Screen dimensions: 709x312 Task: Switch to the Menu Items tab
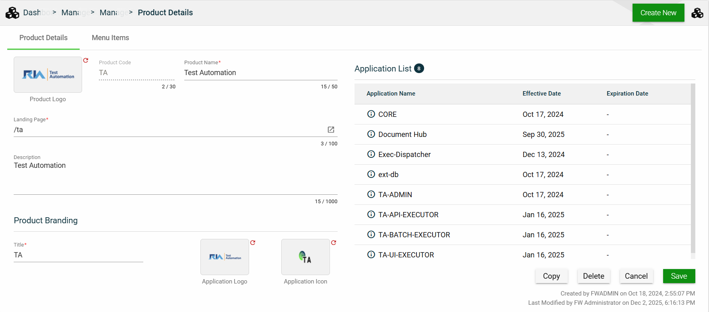tap(110, 38)
